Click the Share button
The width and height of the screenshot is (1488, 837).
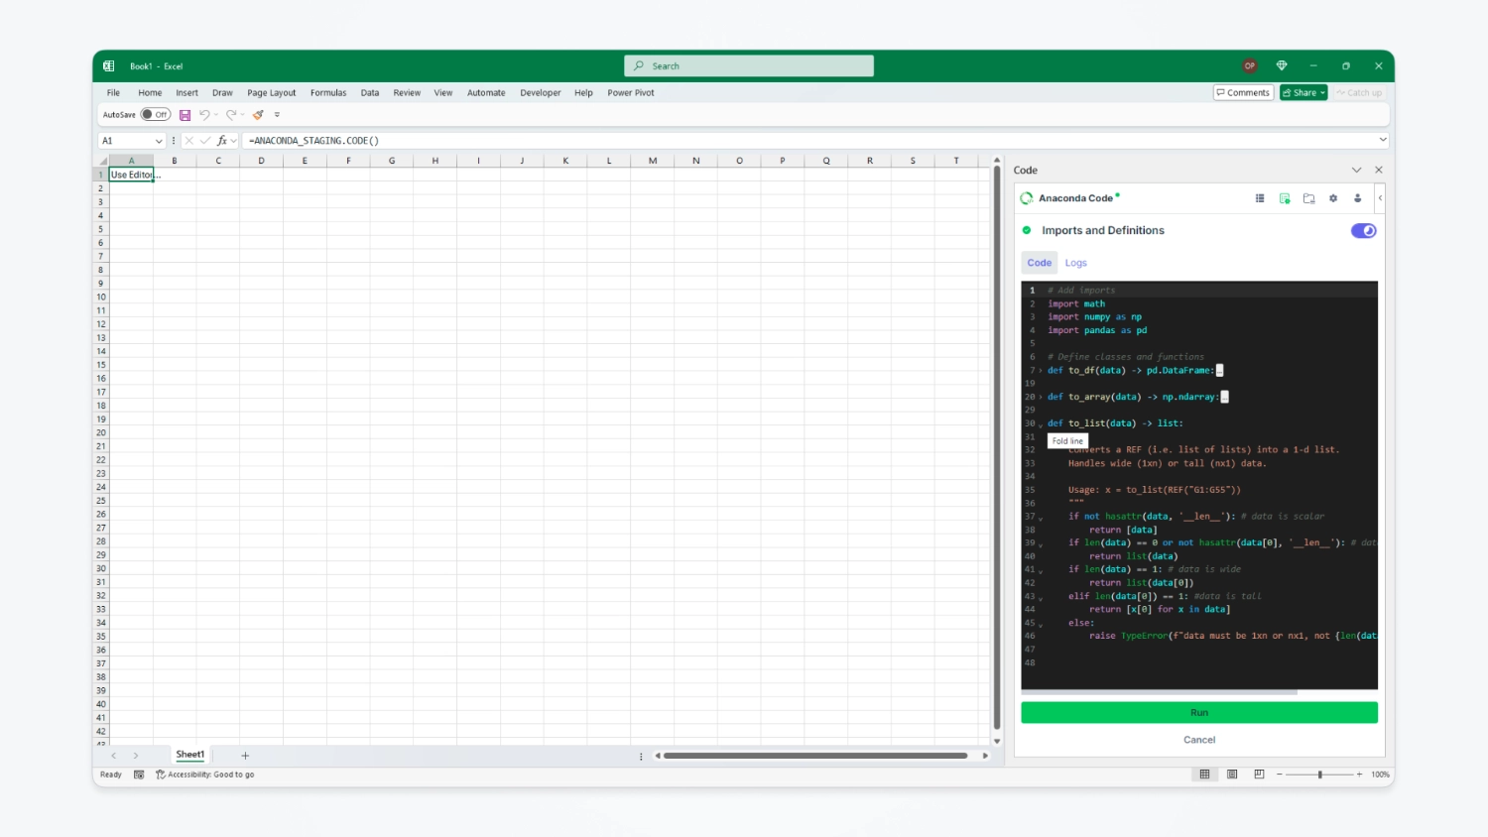(1303, 92)
